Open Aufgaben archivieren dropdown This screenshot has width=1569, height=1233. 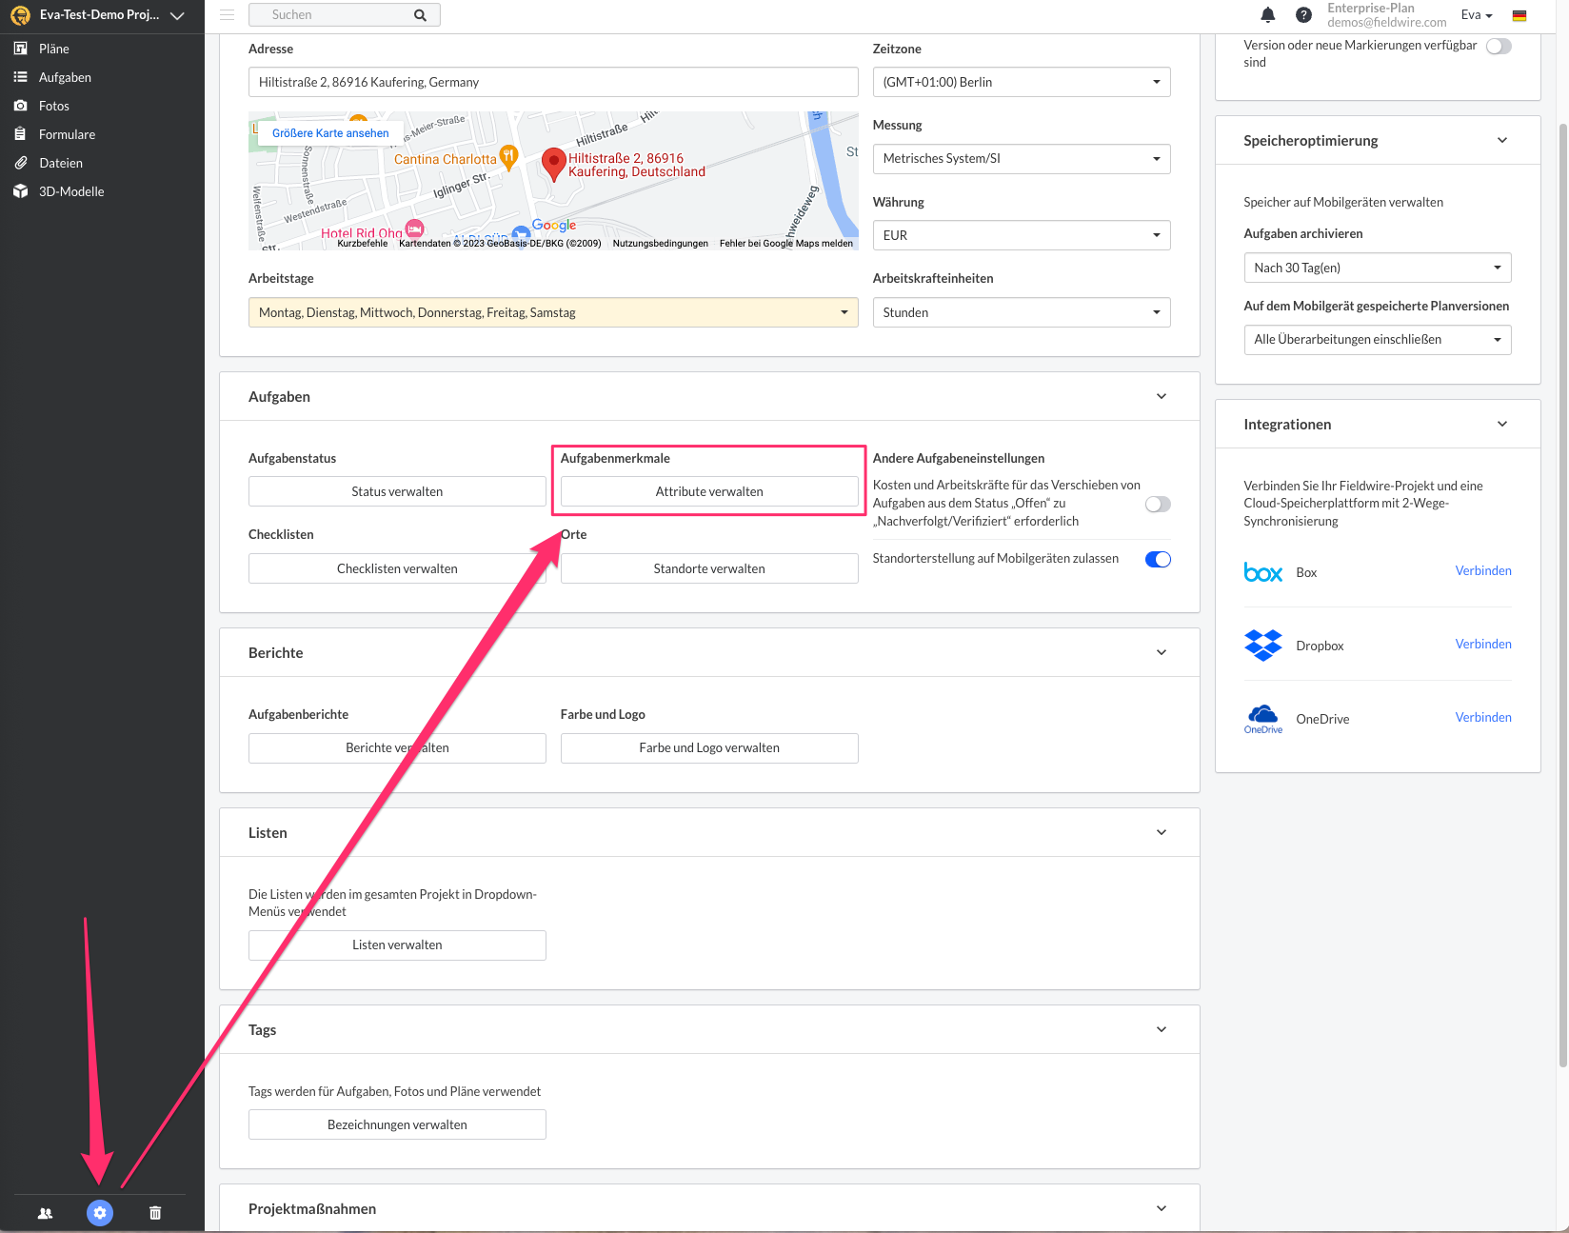(1377, 268)
